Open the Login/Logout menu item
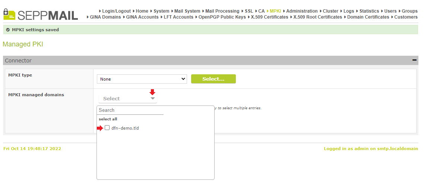The width and height of the screenshot is (424, 185). click(117, 11)
